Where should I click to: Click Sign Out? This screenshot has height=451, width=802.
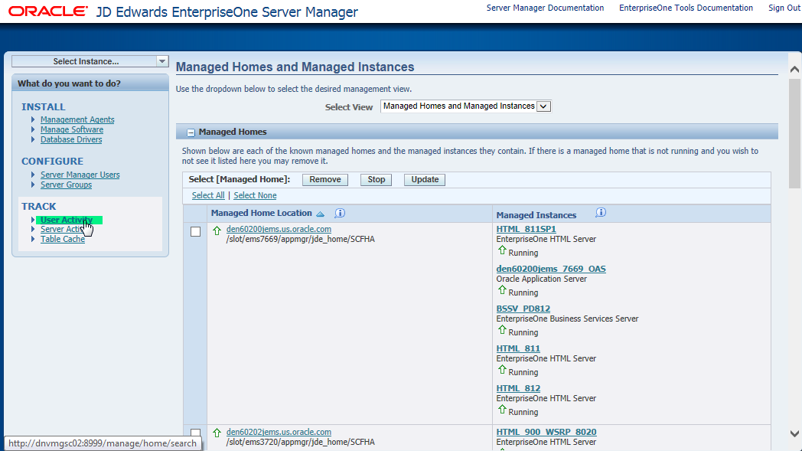tap(784, 8)
